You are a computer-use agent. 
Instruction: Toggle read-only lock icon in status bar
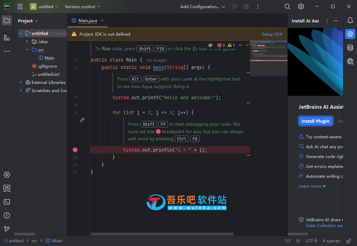(x=349, y=241)
